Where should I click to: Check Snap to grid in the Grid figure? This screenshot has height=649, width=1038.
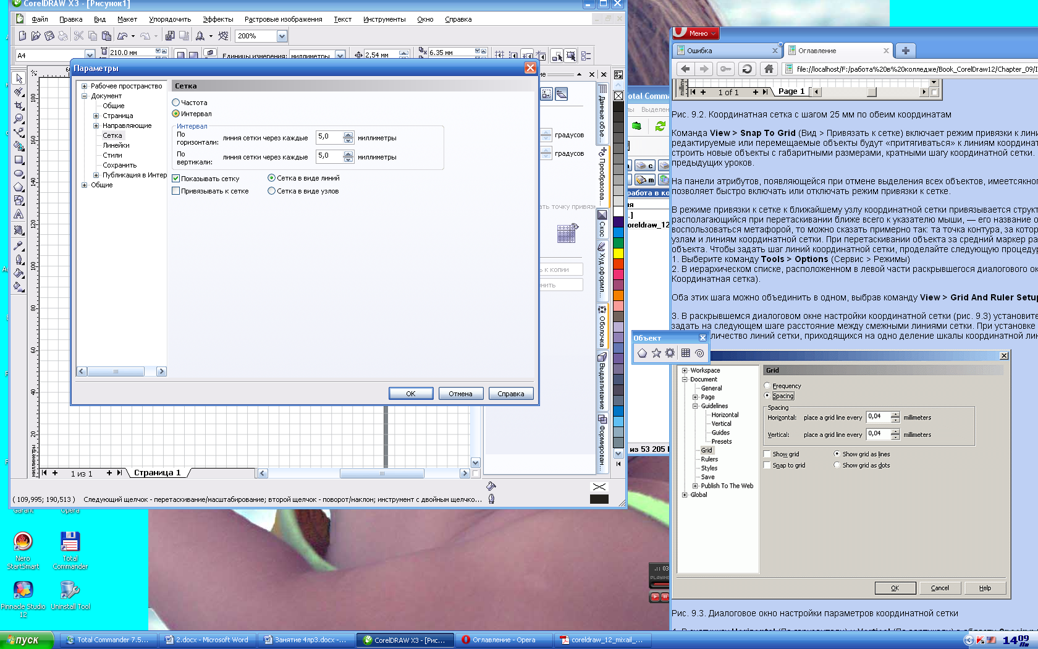click(x=767, y=465)
